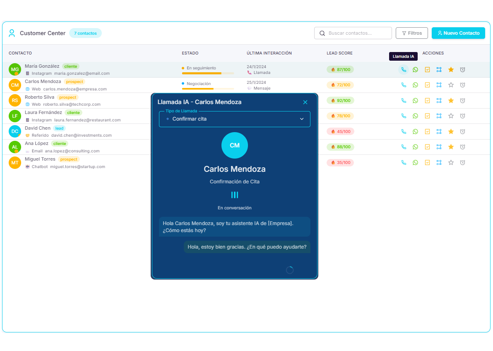Viewport: 493px width, 351px height.
Task: Mark Carlos Mendoza as favorite
Action: tap(451, 85)
